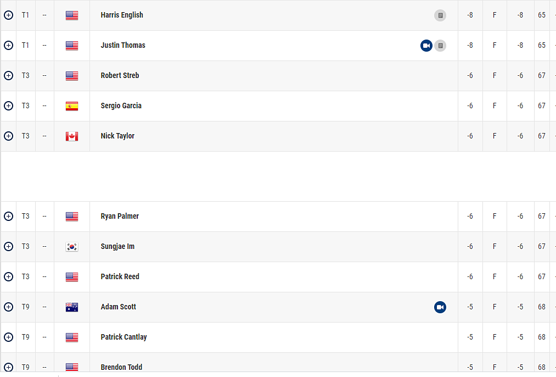Select Sungjae Im player name
The height and width of the screenshot is (377, 556).
(x=117, y=247)
